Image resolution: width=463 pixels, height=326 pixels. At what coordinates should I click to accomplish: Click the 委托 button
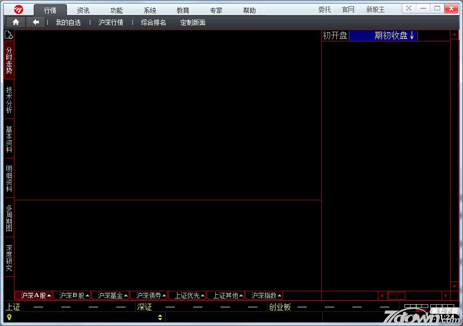click(324, 9)
